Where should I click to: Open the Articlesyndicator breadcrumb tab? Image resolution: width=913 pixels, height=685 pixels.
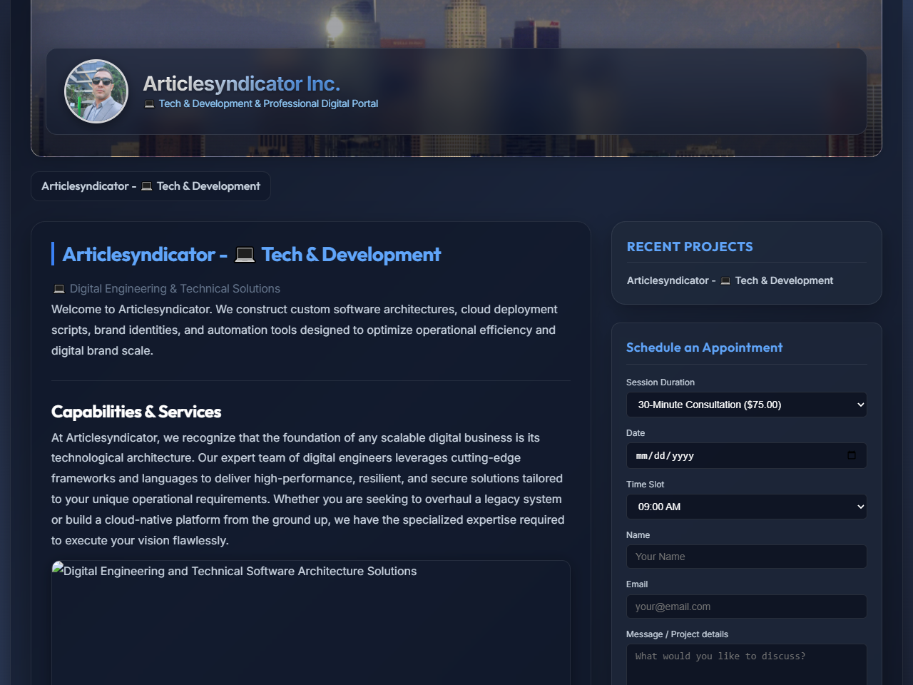151,186
